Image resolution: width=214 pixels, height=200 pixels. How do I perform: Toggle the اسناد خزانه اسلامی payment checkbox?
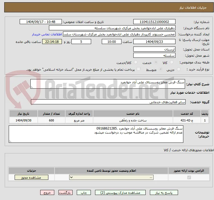pyautogui.click(x=139, y=69)
